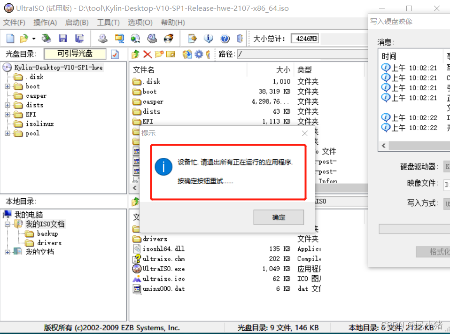Click the blue Info toolbar icon
450x334 pixels.
209,39
